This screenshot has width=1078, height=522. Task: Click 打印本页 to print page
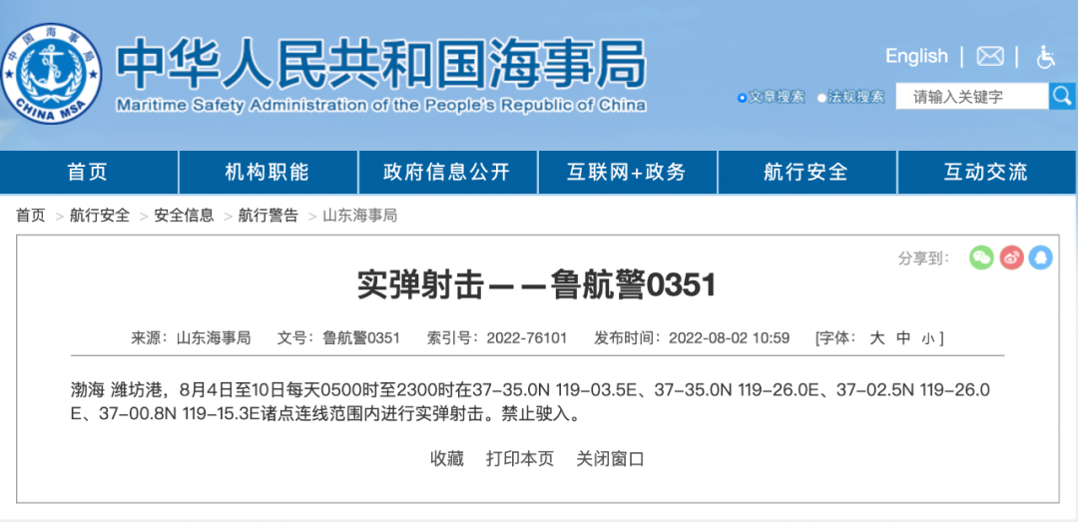[x=520, y=459]
